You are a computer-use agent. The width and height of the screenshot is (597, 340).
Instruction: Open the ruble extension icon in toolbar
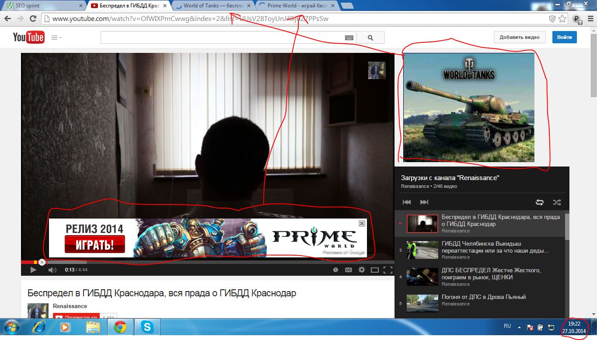point(577,19)
